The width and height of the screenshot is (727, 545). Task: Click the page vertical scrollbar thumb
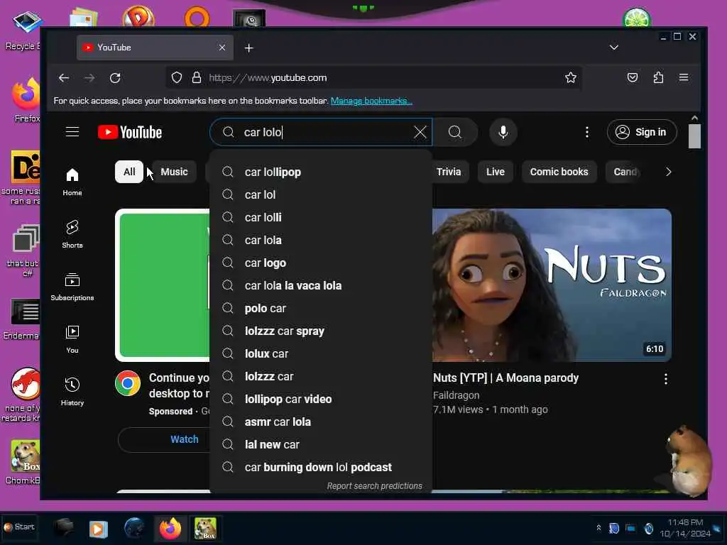point(694,136)
